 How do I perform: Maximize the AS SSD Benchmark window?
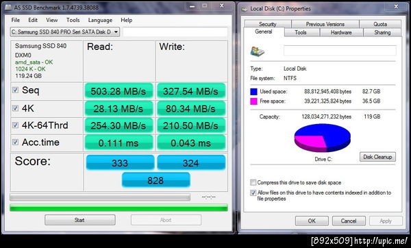pyautogui.click(x=205, y=5)
